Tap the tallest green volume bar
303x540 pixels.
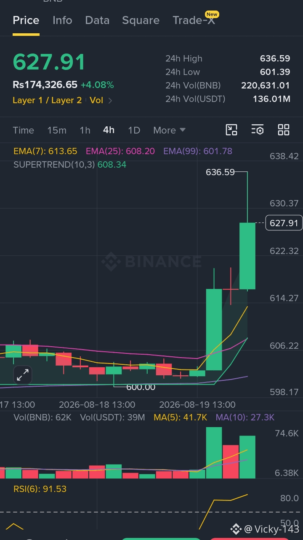pos(214,453)
